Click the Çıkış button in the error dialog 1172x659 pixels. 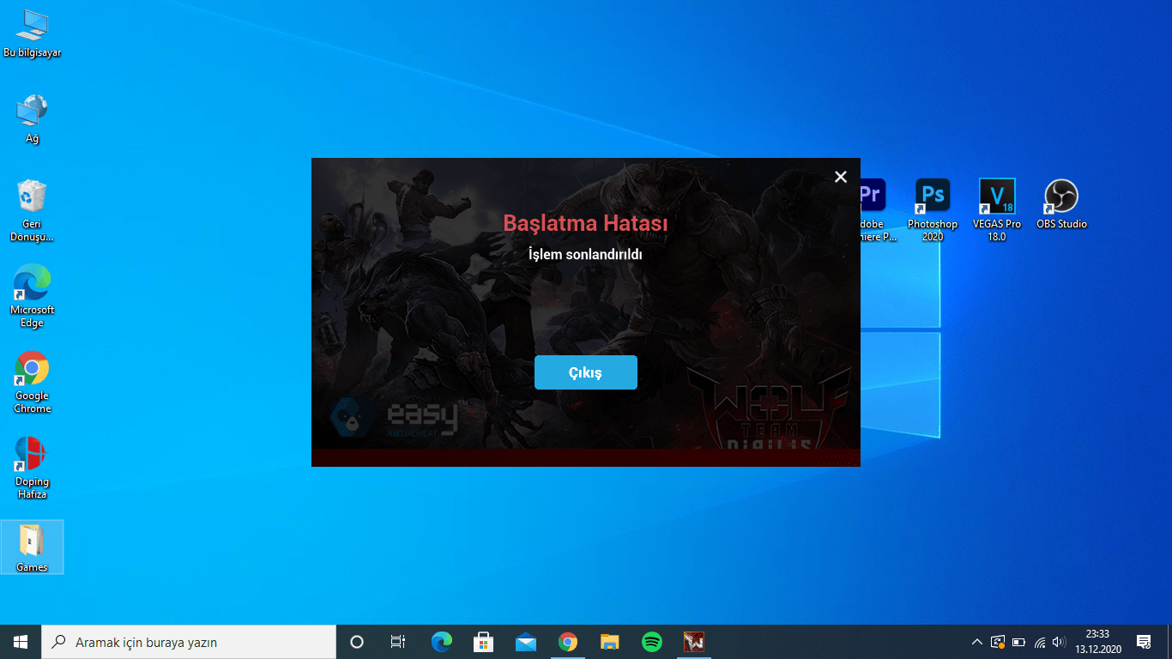[586, 372]
